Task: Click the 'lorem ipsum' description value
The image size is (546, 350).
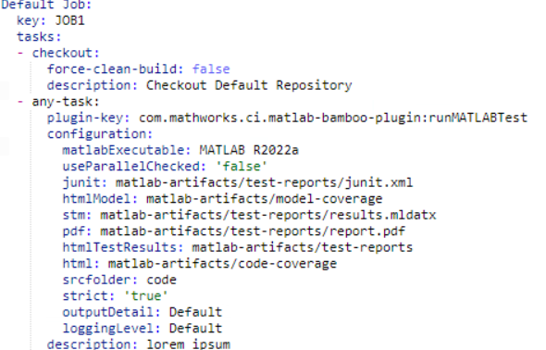Action: pos(188,344)
